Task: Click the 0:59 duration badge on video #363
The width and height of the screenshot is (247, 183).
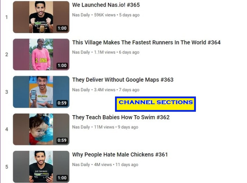Action: 62,103
